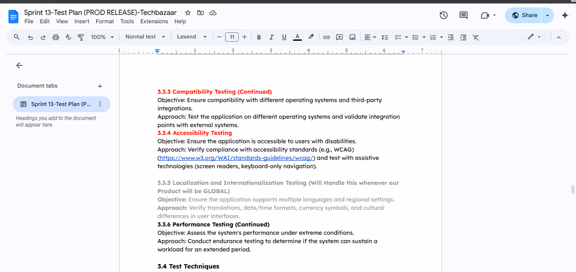Clear text formatting
Viewport: 576px width, 272px height.
point(476,37)
